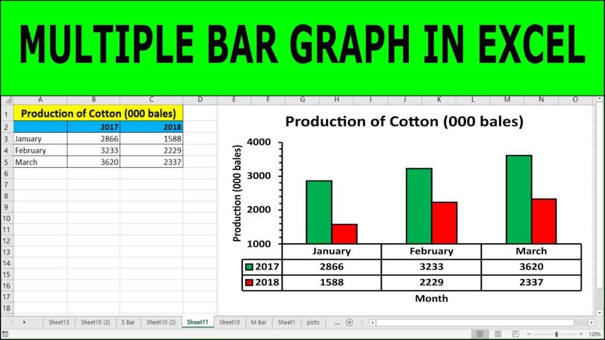
Task: Click vertical scrollbar down arrow
Action: coord(599,313)
